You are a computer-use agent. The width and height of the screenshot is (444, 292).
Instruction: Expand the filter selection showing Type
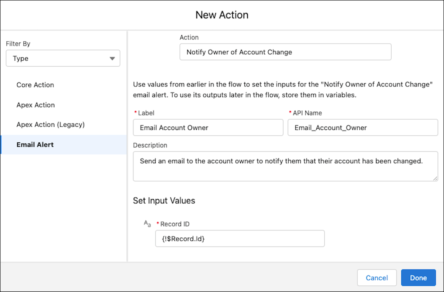pos(62,58)
